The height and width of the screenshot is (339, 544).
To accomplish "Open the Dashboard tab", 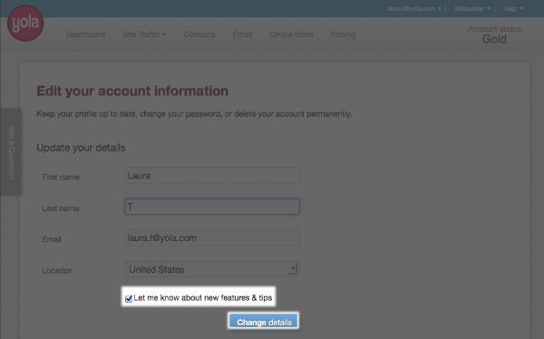I will tap(86, 34).
